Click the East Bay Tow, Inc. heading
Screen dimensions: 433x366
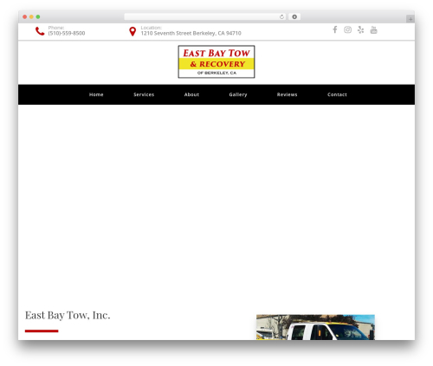tap(68, 315)
